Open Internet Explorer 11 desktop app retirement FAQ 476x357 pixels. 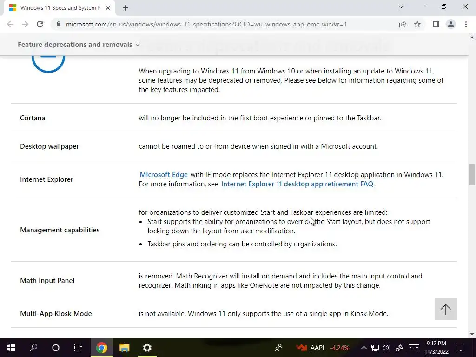[x=297, y=184]
